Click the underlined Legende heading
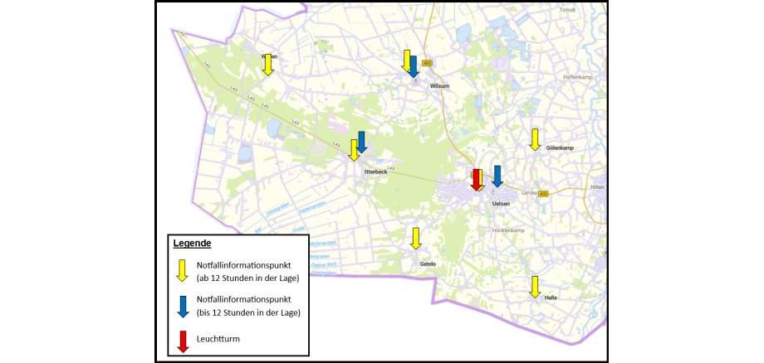Image resolution: width=764 pixels, height=363 pixels. coord(192,244)
